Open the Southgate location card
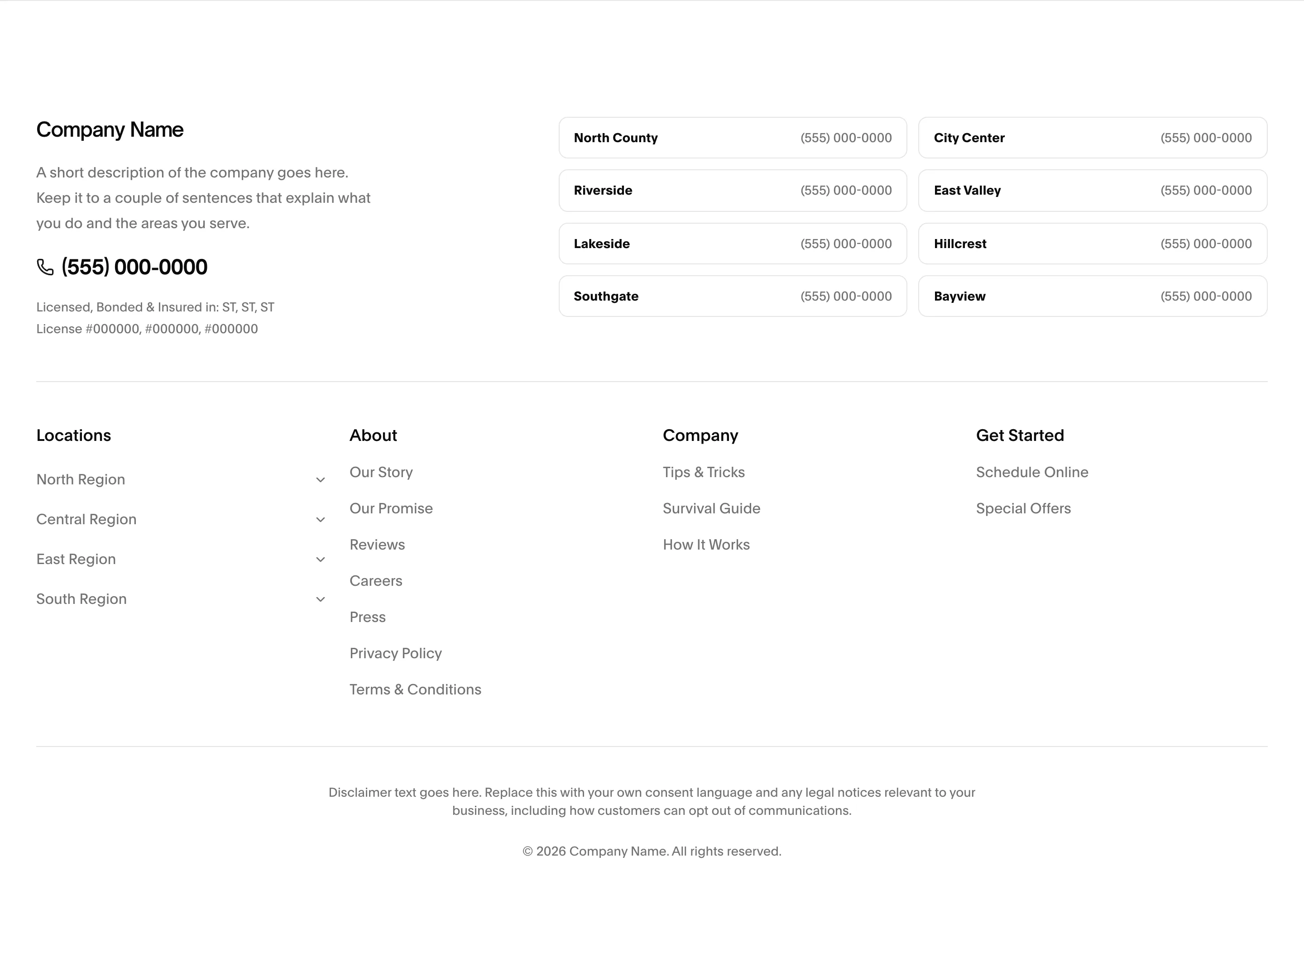1304x976 pixels. point(733,296)
